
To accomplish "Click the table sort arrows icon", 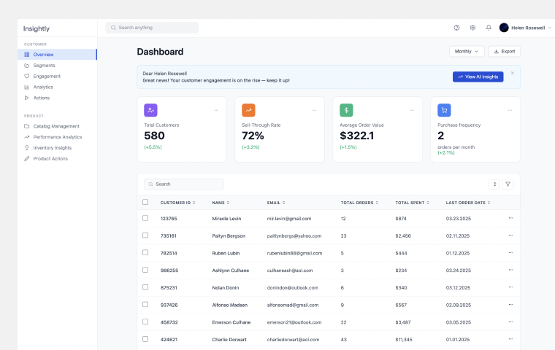I will point(494,184).
